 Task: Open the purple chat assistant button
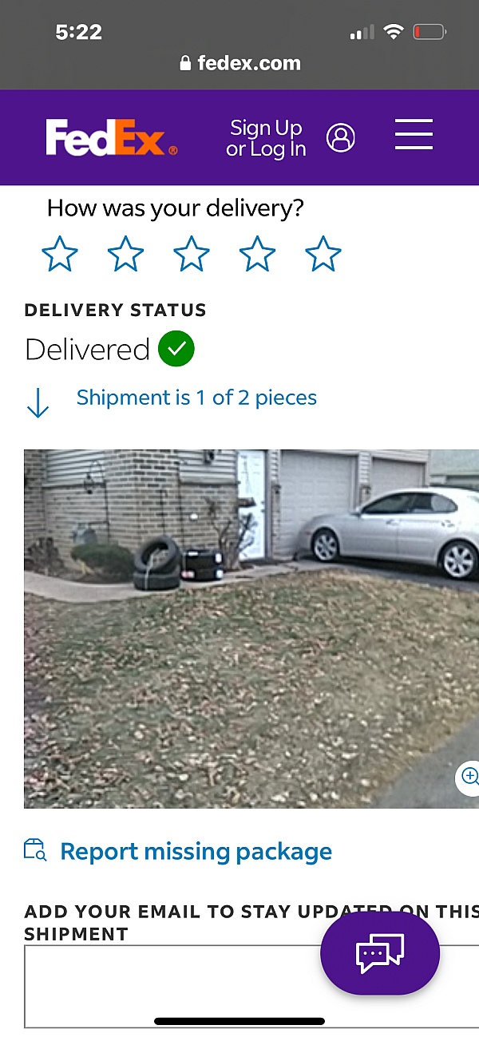[380, 953]
